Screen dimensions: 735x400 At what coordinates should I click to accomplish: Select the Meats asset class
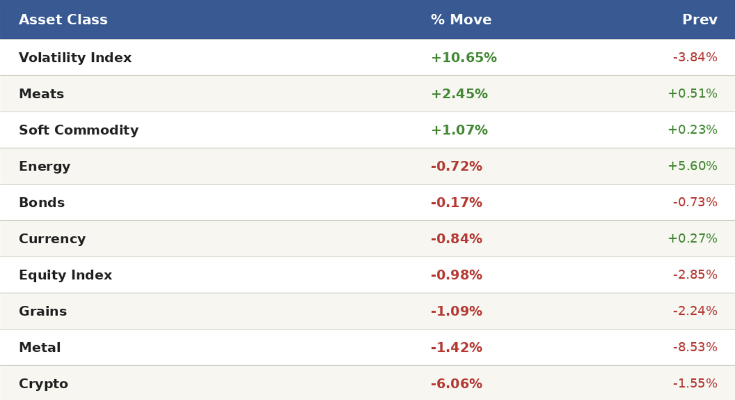(x=41, y=94)
